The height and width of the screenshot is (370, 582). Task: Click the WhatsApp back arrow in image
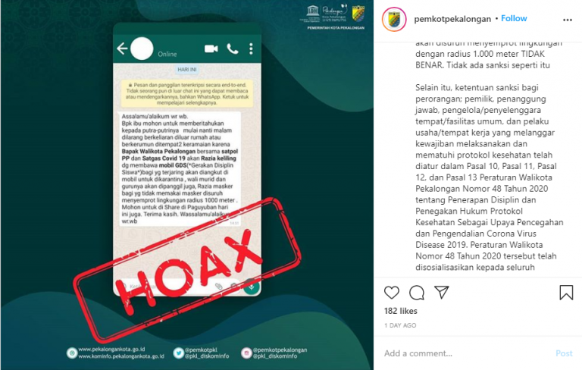pyautogui.click(x=122, y=49)
